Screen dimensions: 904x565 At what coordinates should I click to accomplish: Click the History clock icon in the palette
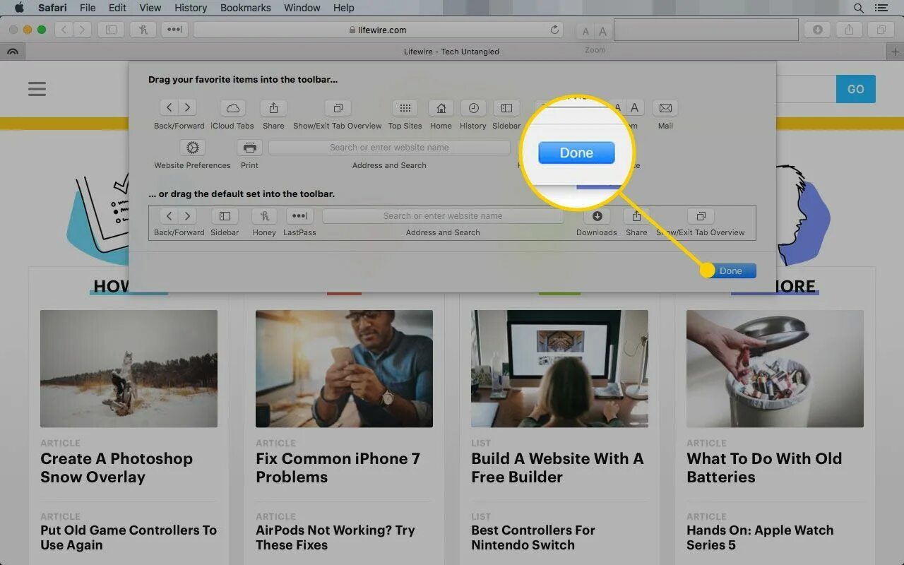pyautogui.click(x=473, y=108)
